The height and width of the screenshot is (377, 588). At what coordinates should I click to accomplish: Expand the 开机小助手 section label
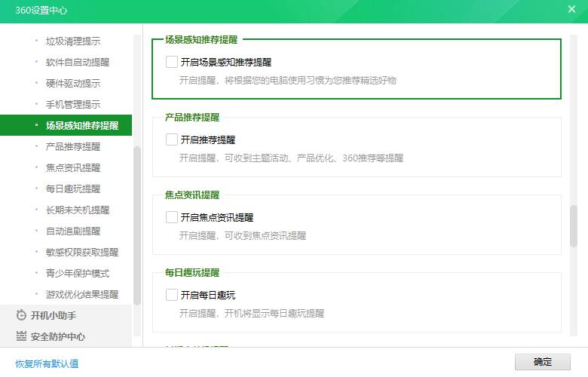tap(54, 315)
